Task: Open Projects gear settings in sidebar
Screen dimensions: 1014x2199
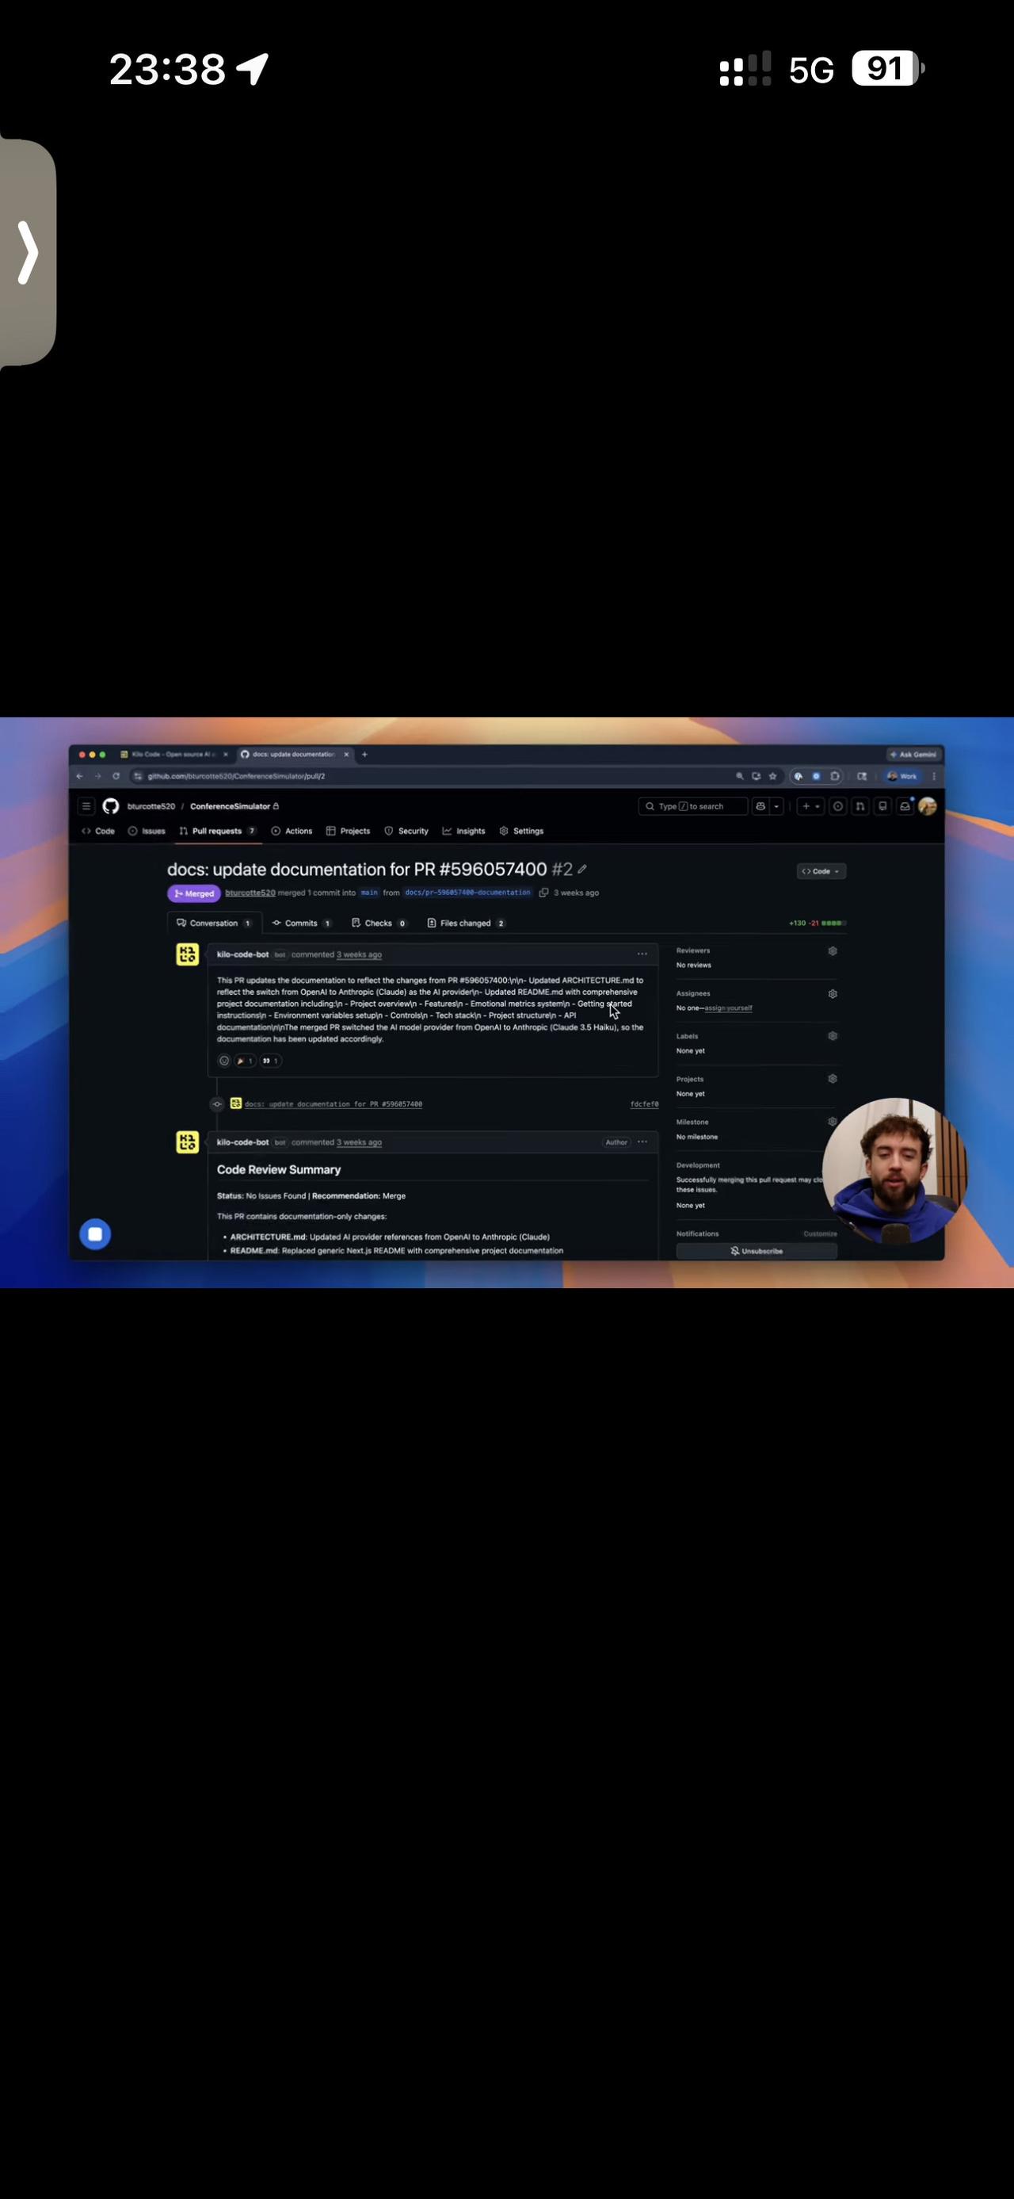Action: pyautogui.click(x=833, y=1079)
